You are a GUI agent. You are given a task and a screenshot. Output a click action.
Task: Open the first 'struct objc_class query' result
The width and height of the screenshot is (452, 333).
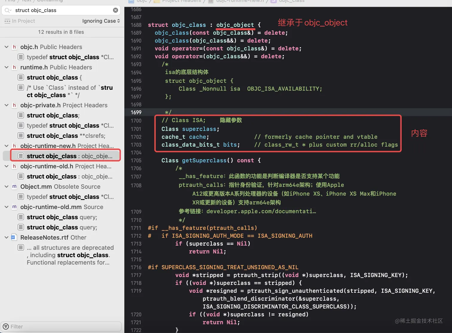(x=62, y=217)
